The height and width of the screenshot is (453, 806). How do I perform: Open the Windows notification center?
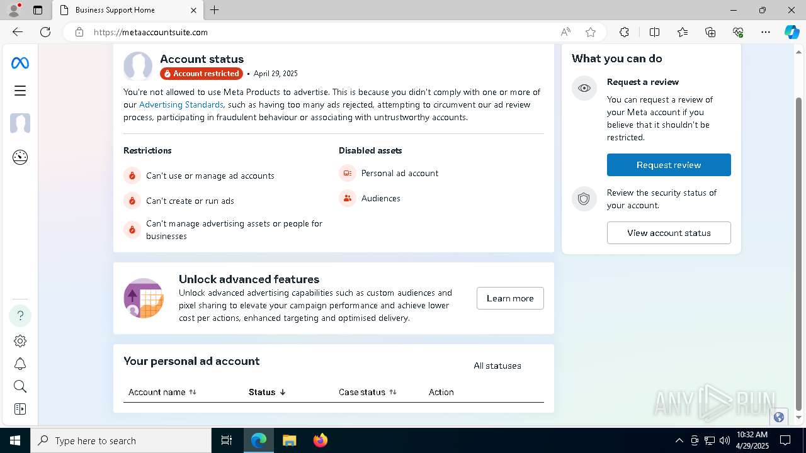[x=785, y=440]
